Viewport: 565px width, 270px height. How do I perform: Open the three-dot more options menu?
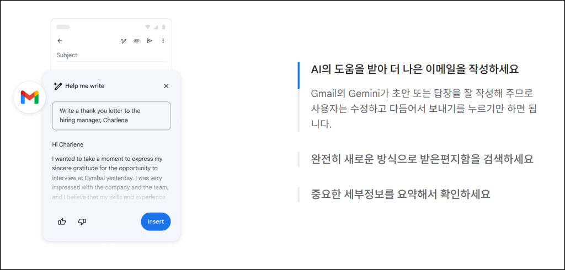click(163, 41)
